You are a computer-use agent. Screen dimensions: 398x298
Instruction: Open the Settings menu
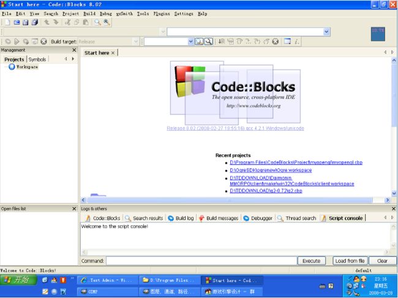click(184, 13)
